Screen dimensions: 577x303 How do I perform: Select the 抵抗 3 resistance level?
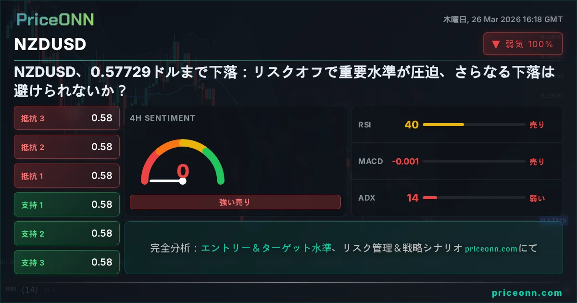[67, 118]
